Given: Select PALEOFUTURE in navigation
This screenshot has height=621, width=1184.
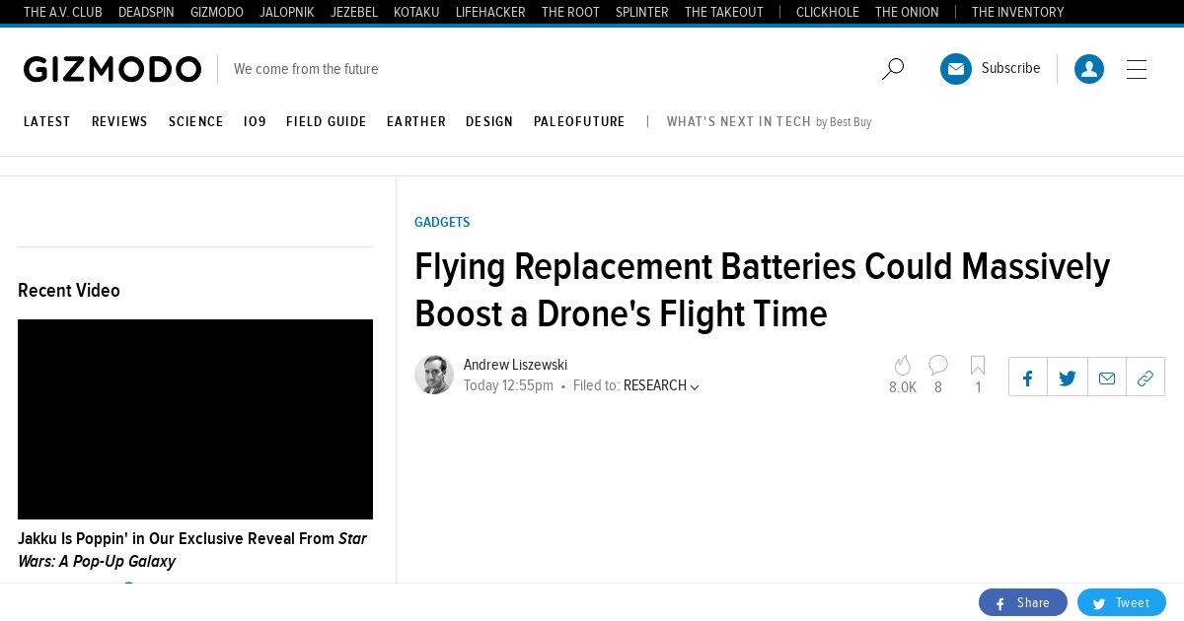Looking at the screenshot, I should (579, 122).
